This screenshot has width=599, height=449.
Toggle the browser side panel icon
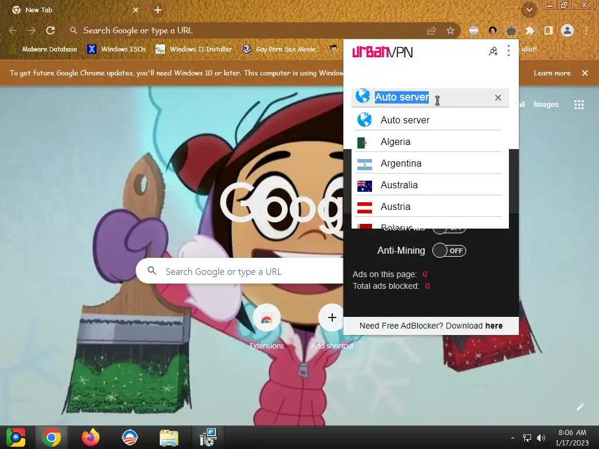[x=549, y=30]
